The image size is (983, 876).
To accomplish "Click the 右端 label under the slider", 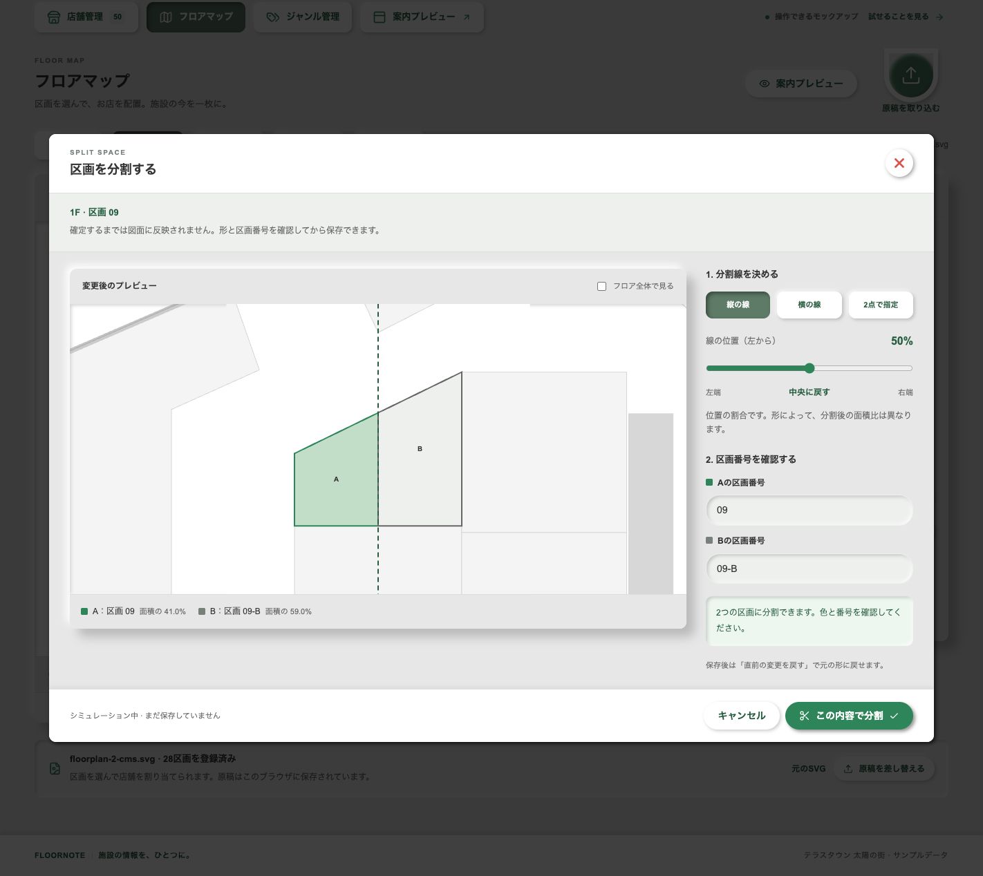I will coord(906,392).
